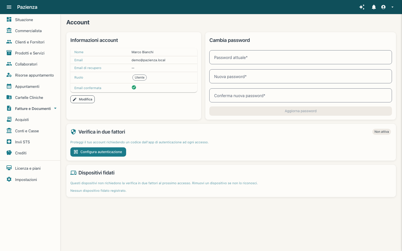Viewport: 402px width, 251px height.
Task: Focus the Password attuale field
Action: pyautogui.click(x=300, y=57)
